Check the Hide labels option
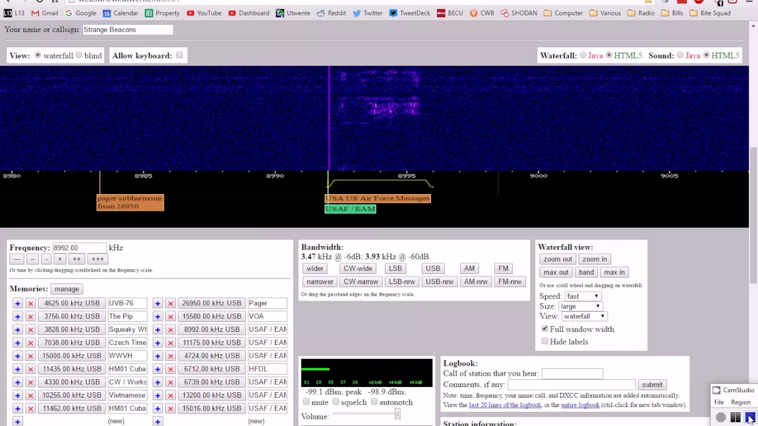Viewport: 758px width, 426px height. (x=545, y=341)
